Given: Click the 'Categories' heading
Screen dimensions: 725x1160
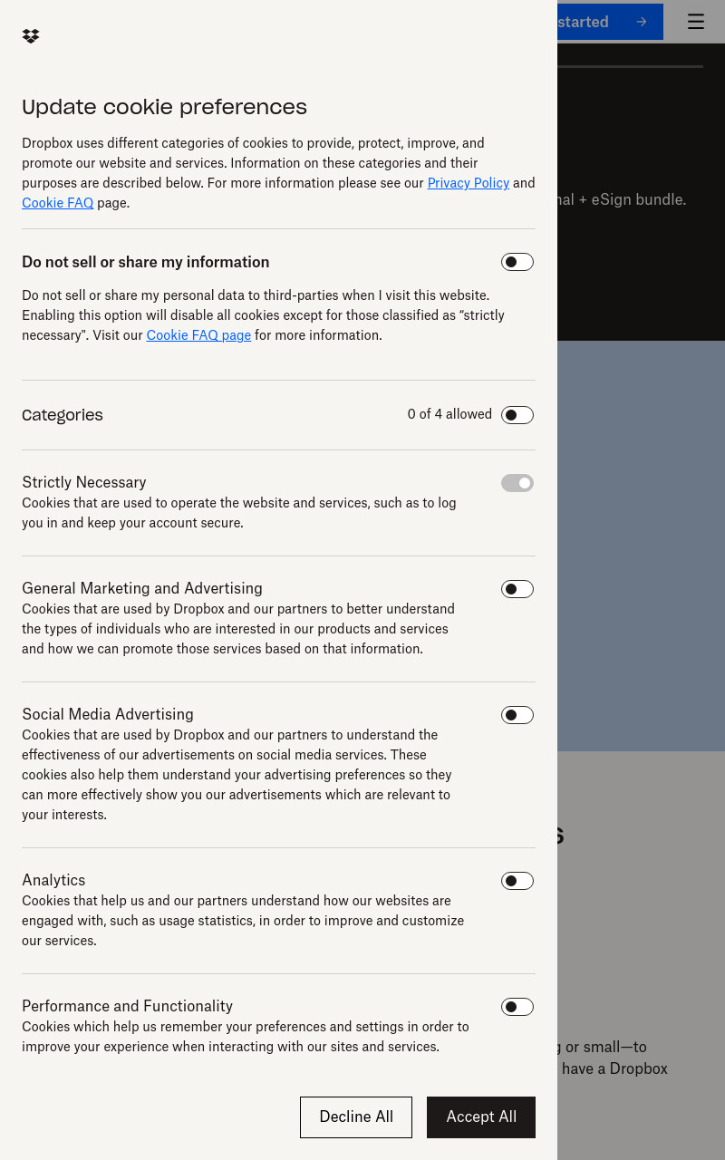Looking at the screenshot, I should [x=63, y=415].
